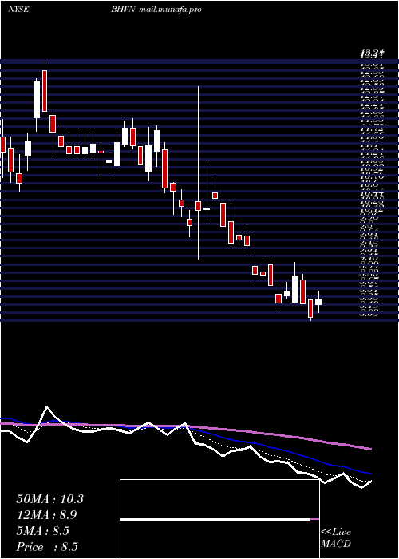The image size is (399, 559).
Task: Click the 50MA : 10.3 reading
Action: coord(49,499)
